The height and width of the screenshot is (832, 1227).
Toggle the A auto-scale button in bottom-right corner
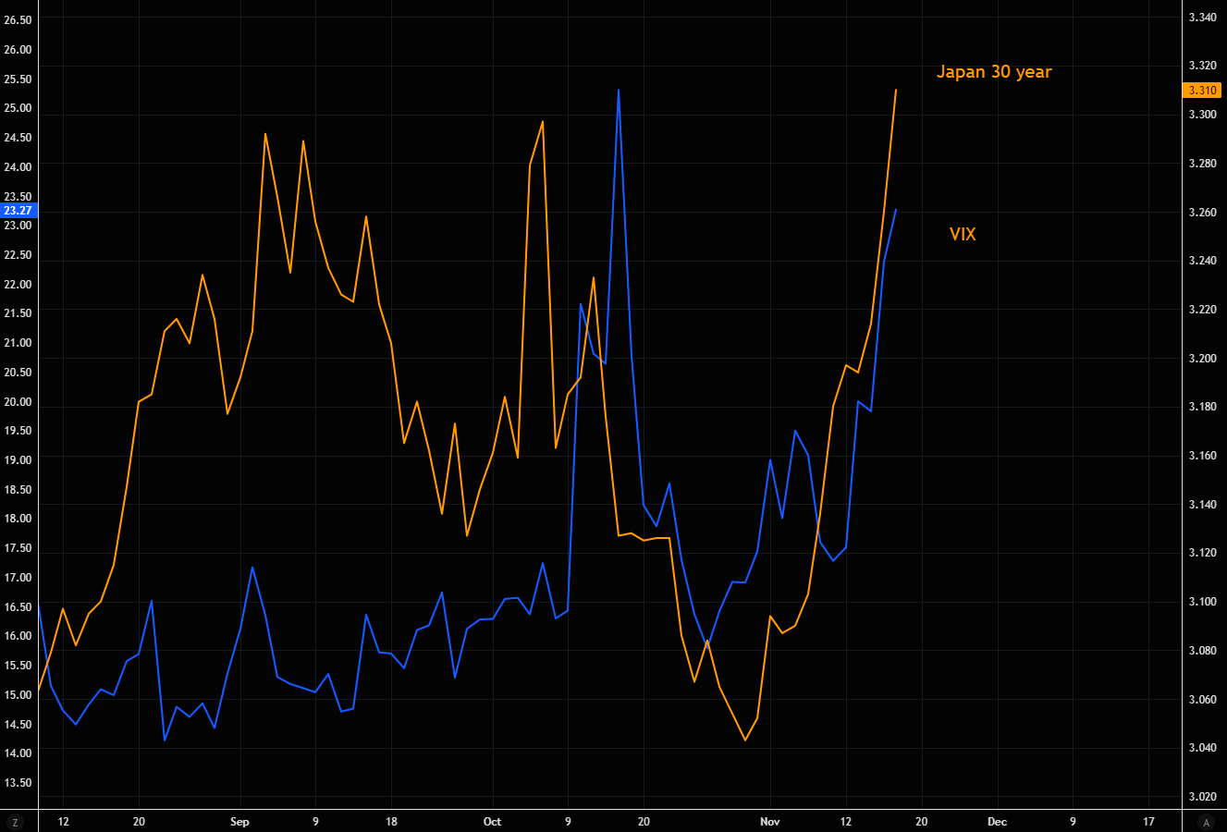pos(1206,822)
